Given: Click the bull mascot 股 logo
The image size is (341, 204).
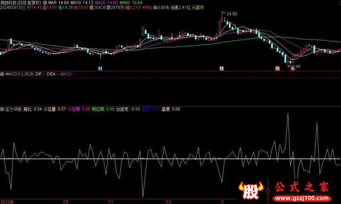Looking at the screenshot, I should point(249,190).
